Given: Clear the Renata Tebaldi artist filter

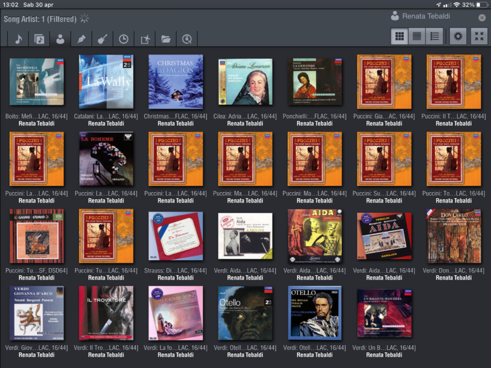Looking at the screenshot, I should [x=482, y=18].
